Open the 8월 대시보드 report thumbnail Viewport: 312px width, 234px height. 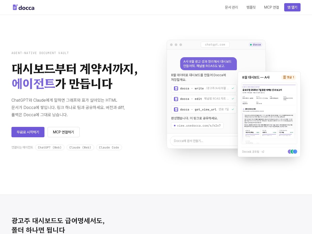(269, 113)
